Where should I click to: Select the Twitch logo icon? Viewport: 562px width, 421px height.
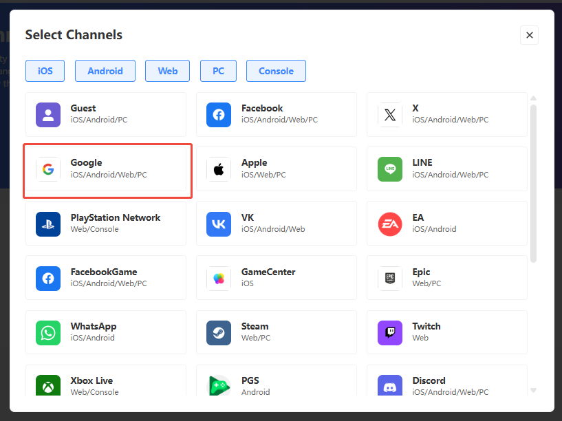pyautogui.click(x=390, y=333)
